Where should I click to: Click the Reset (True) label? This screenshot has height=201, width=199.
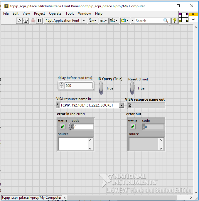[138, 79]
